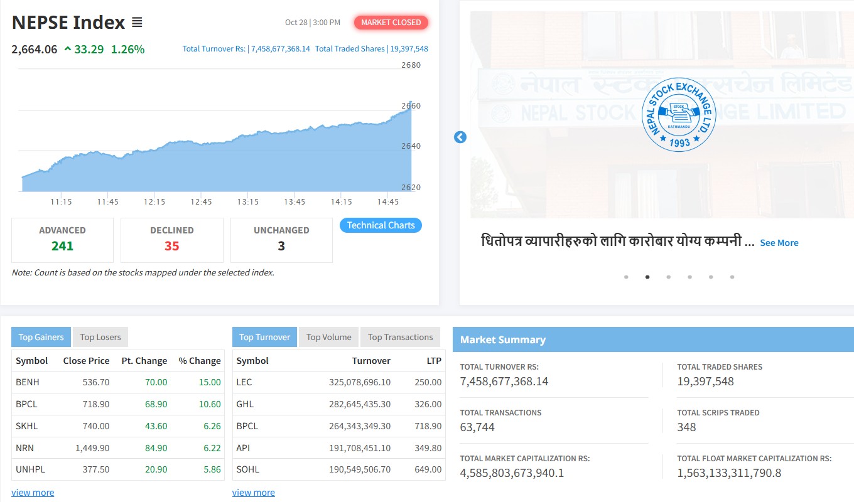Click the NEPSE Index heading
The image size is (854, 502).
(x=68, y=23)
